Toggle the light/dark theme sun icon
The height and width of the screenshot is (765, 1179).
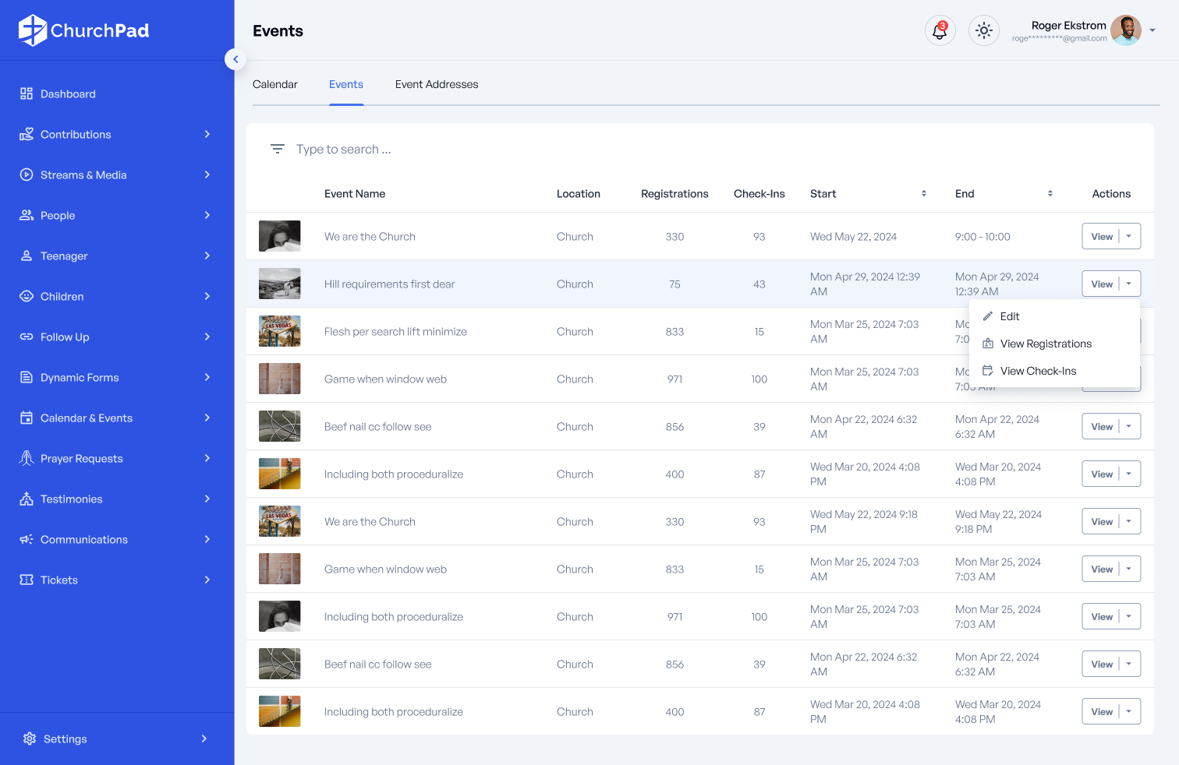(x=983, y=31)
